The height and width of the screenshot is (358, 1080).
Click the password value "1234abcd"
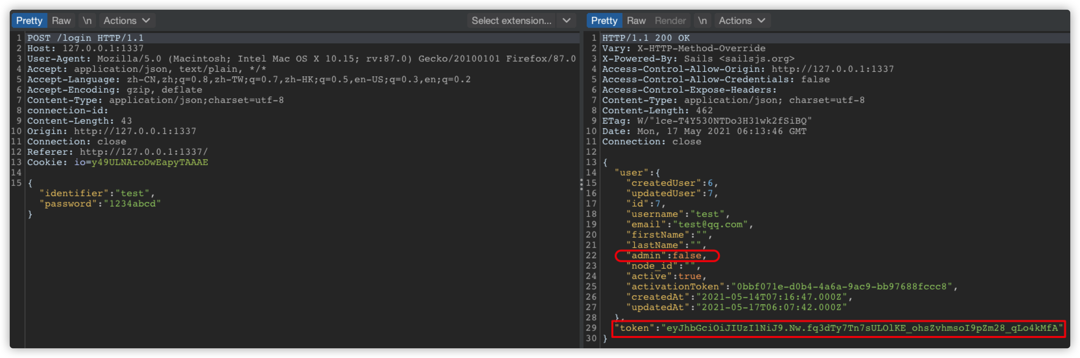132,204
